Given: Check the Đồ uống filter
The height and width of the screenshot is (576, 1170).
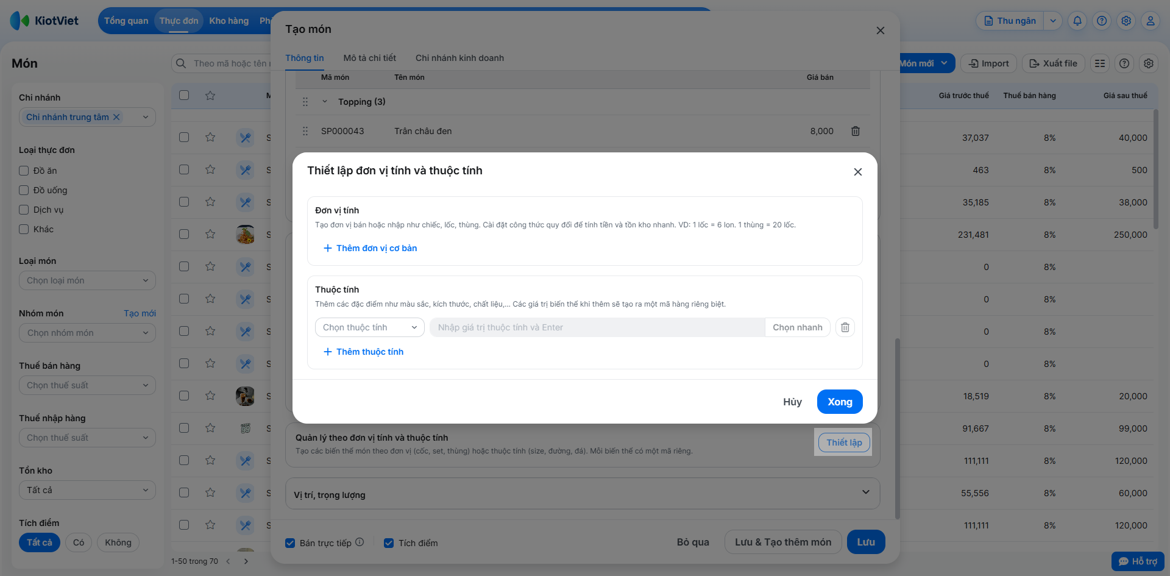Looking at the screenshot, I should coord(24,190).
